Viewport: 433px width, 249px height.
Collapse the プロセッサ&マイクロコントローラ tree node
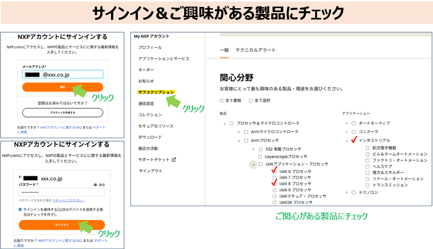pyautogui.click(x=225, y=123)
